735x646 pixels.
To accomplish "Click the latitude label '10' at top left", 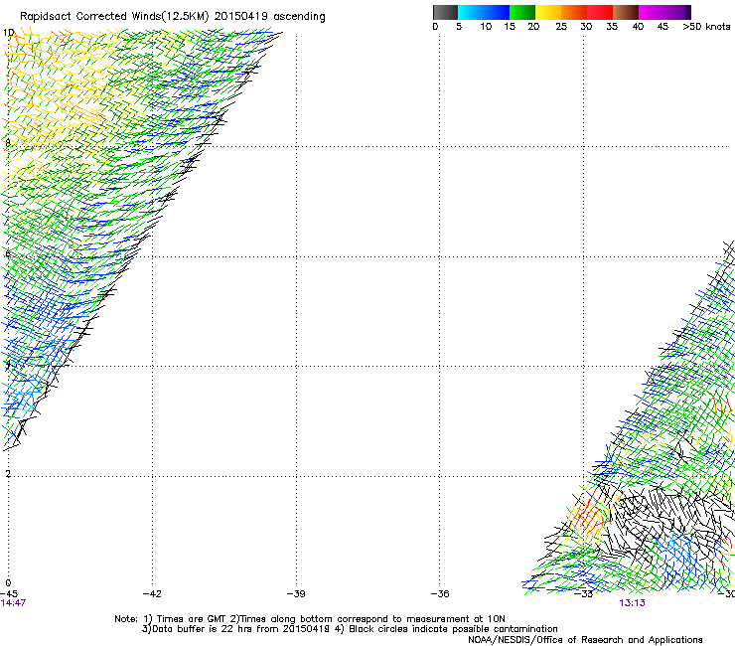I will coord(8,33).
